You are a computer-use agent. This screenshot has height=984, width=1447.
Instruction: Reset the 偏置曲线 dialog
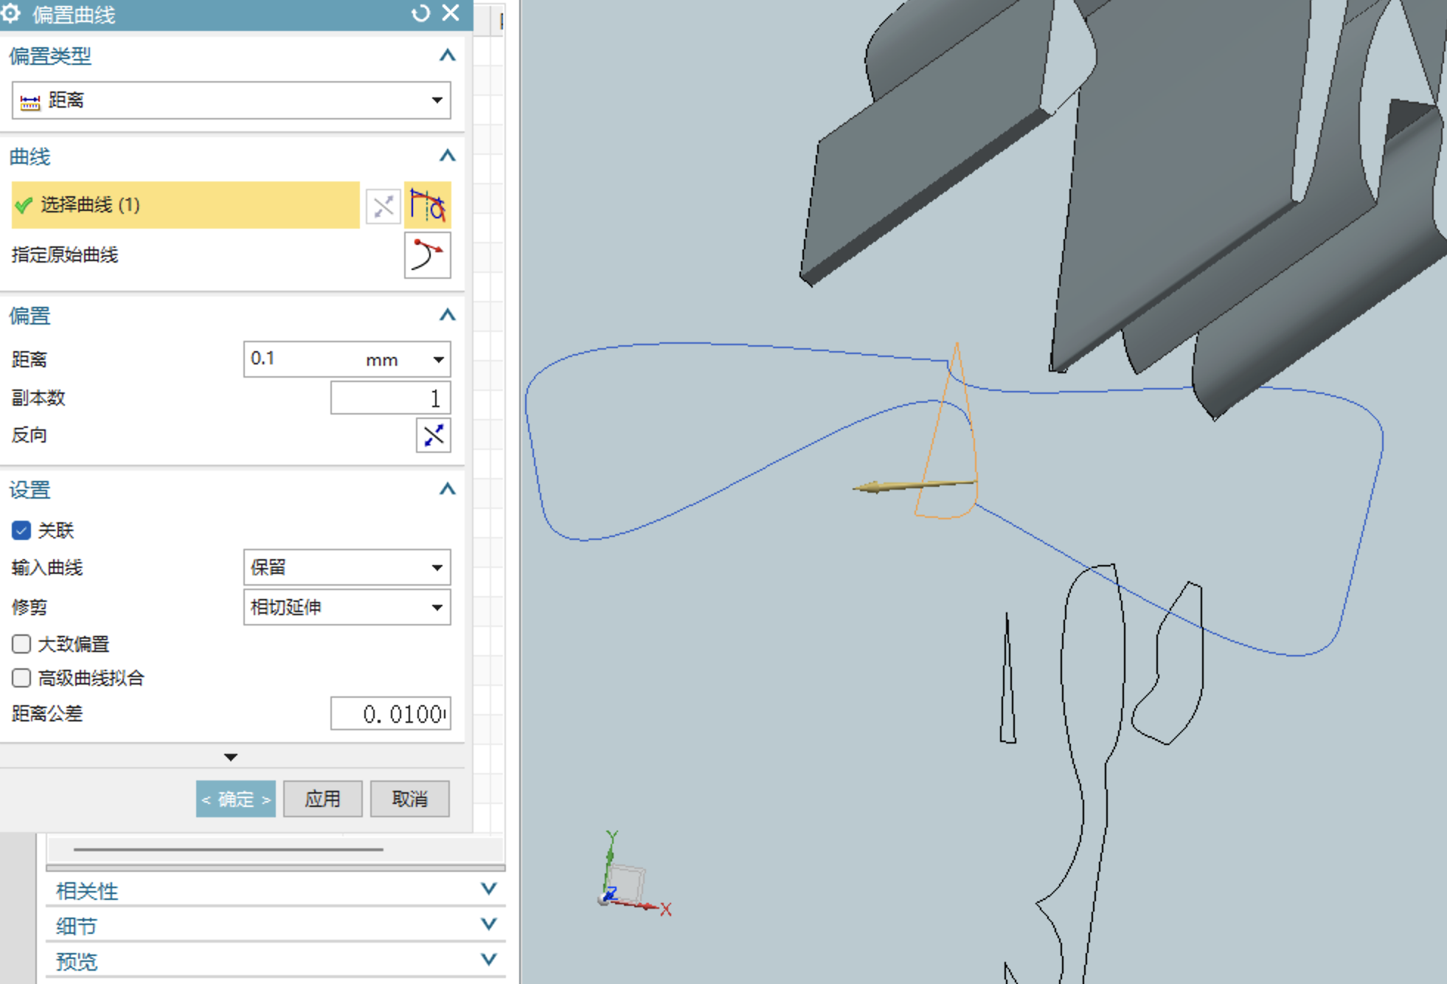pos(420,13)
